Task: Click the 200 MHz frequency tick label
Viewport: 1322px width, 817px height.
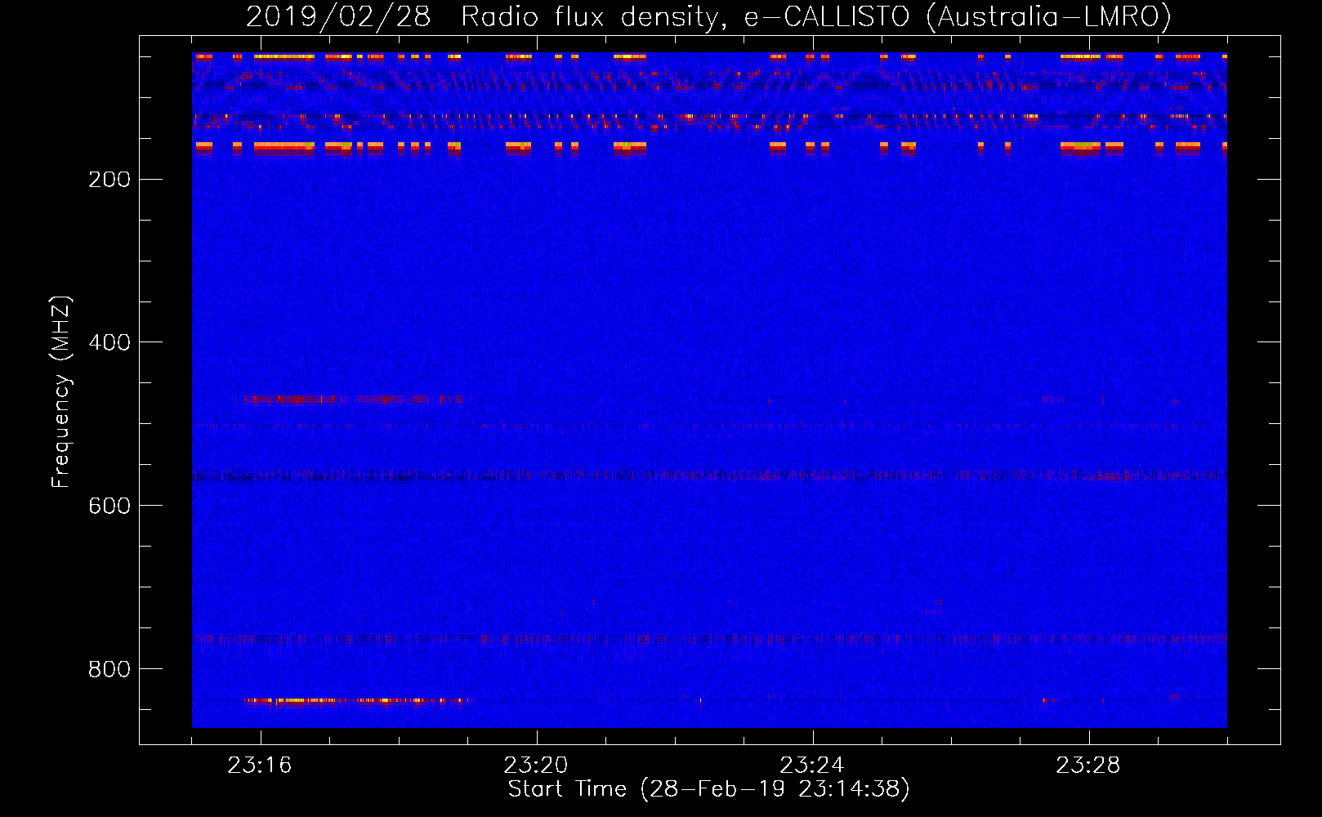Action: (x=109, y=179)
